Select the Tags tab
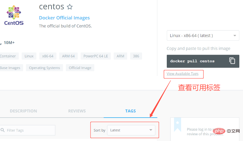This screenshot has width=243, height=141. (130, 111)
